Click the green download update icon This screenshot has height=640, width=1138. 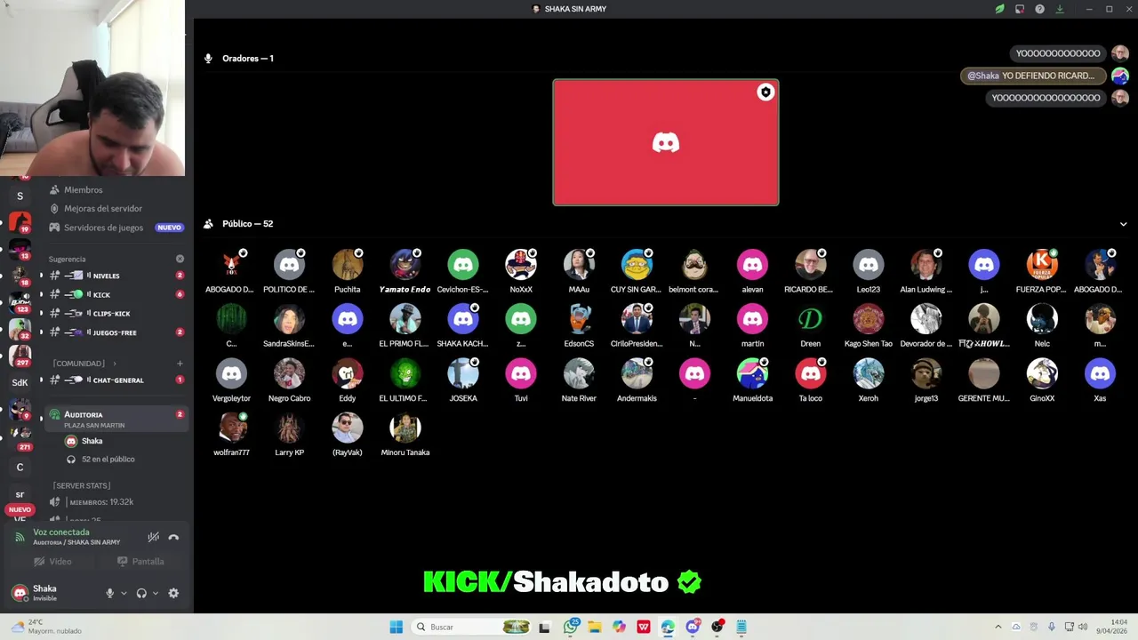pos(1060,9)
